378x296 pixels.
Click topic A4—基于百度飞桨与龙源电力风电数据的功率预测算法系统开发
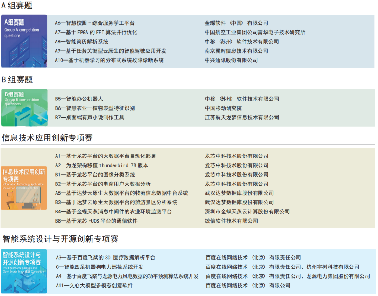coord(127,276)
